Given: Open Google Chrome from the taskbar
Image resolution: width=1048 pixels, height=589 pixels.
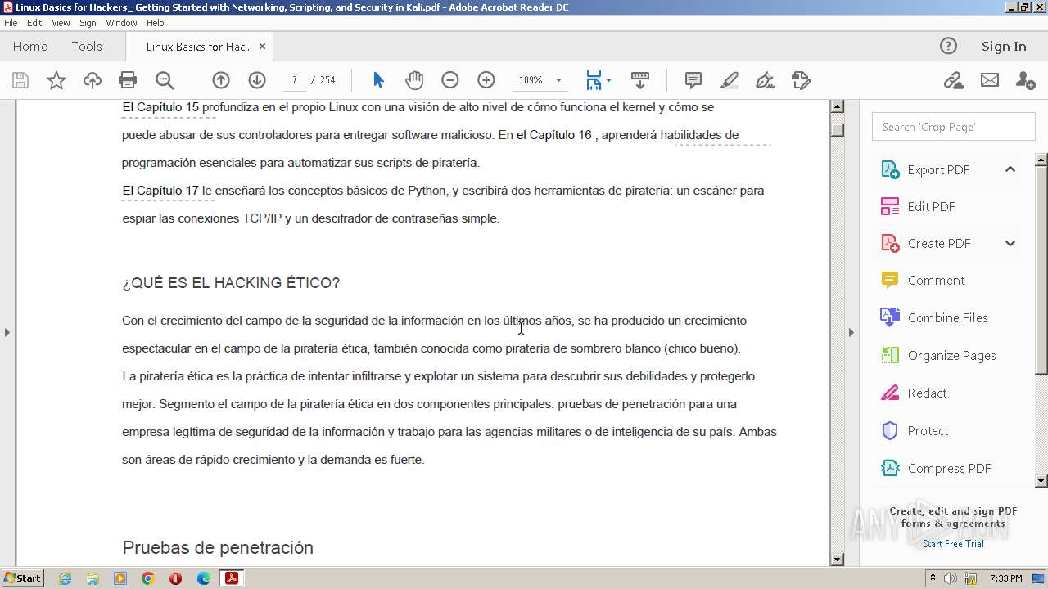Looking at the screenshot, I should tap(148, 578).
